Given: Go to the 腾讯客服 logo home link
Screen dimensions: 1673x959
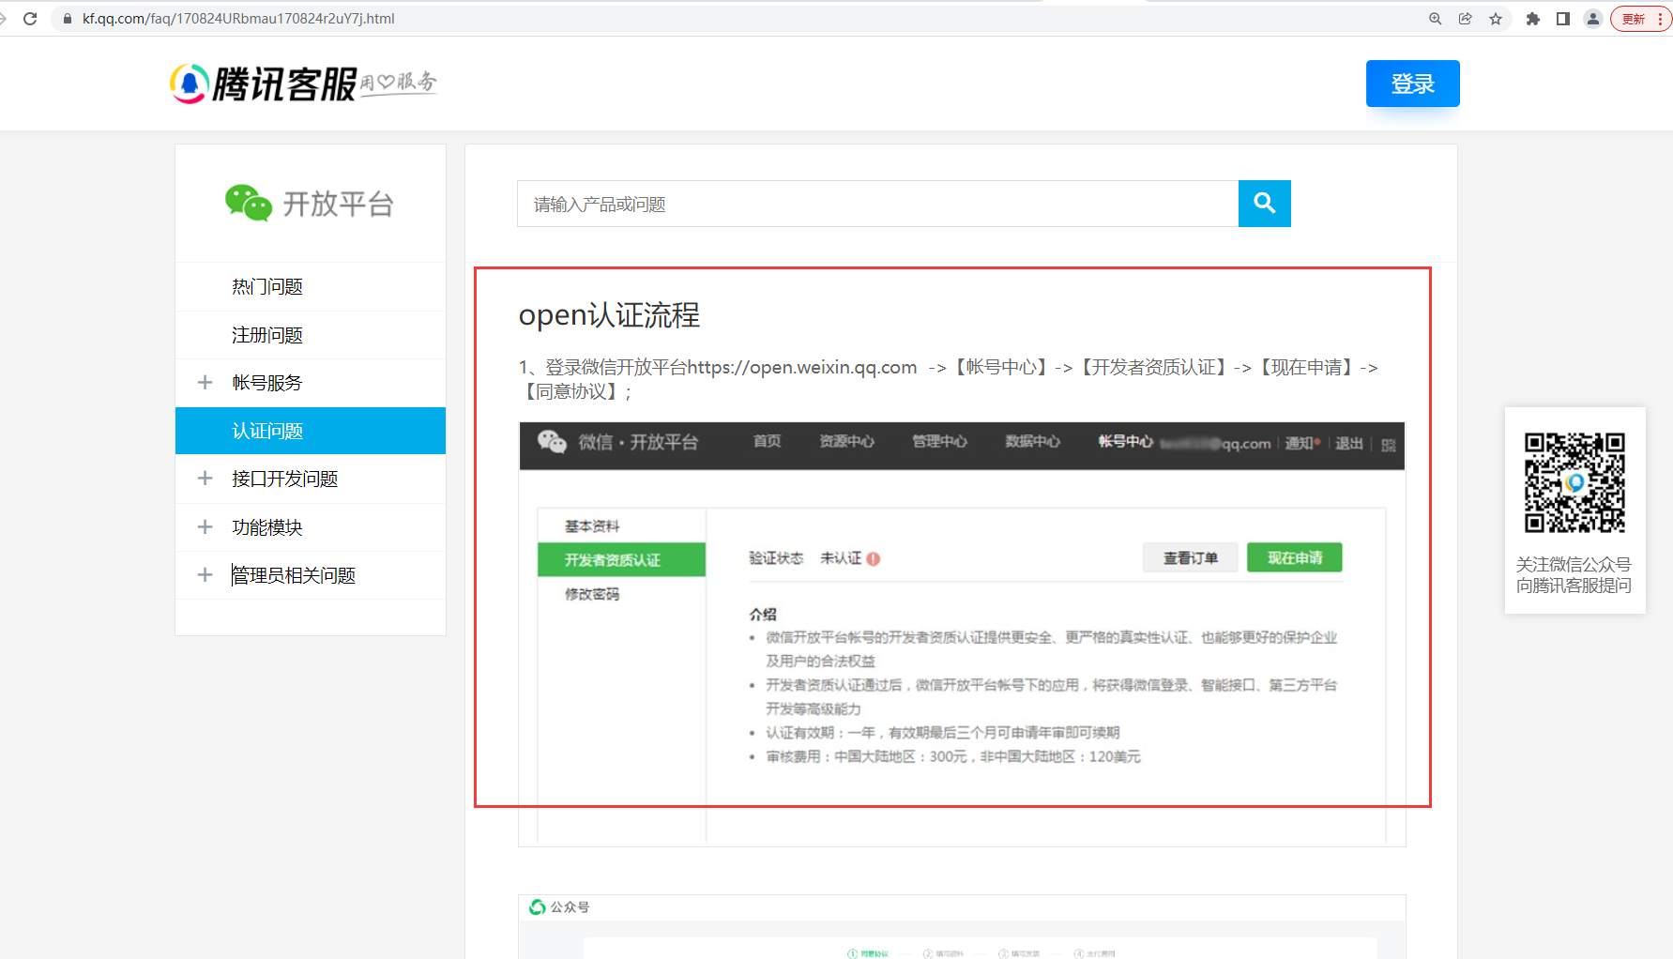Looking at the screenshot, I should (303, 84).
